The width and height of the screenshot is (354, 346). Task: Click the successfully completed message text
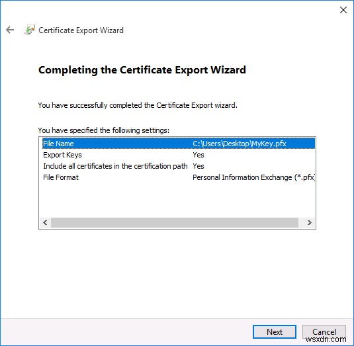[138, 105]
